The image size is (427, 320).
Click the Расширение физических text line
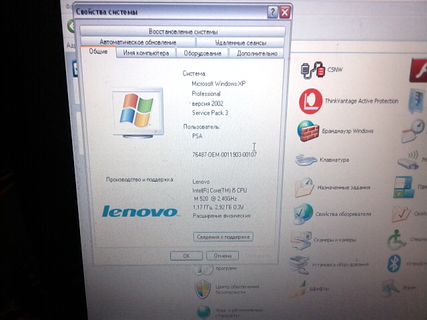222,216
